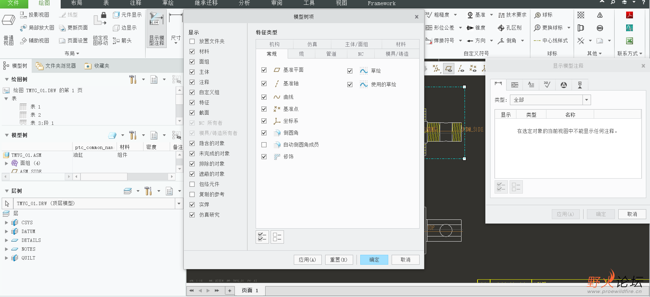Toggle the 注释 checkbox

[x=192, y=82]
